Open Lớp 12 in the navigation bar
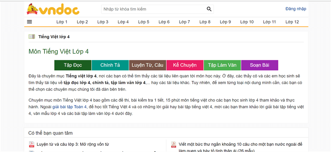 292,22
